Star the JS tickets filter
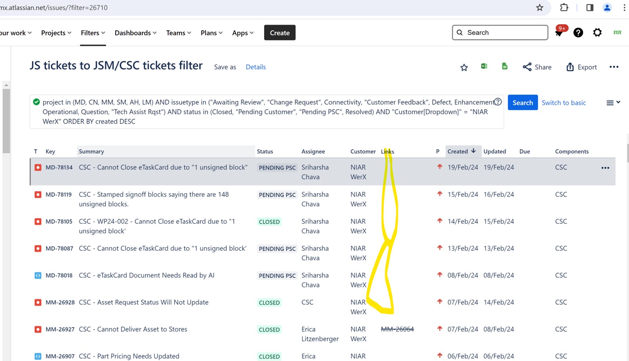Viewport: 629px width, 361px height. pyautogui.click(x=464, y=67)
